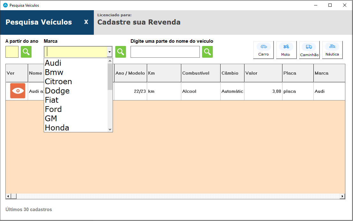Click the app icon in the title bar
The width and height of the screenshot is (353, 221).
(5, 5)
